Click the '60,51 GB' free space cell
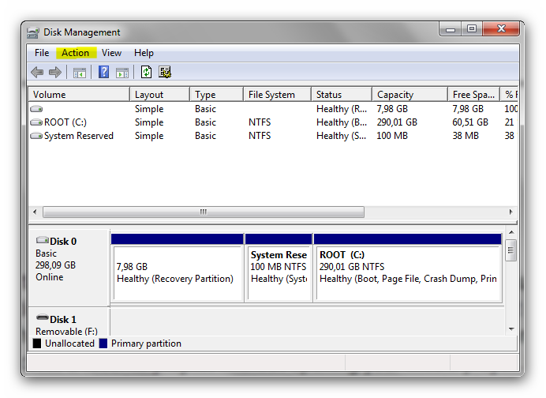This screenshot has height=398, width=546. click(470, 122)
